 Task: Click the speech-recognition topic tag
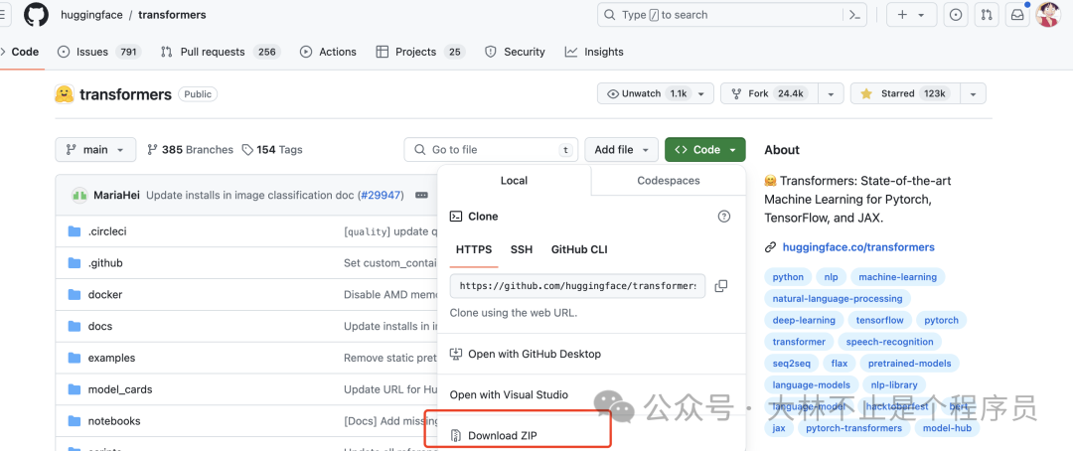pos(889,342)
